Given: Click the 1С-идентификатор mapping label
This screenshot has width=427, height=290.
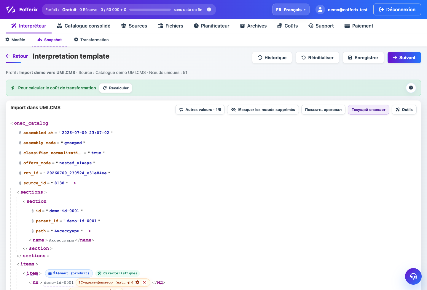Looking at the screenshot, I should (102, 282).
